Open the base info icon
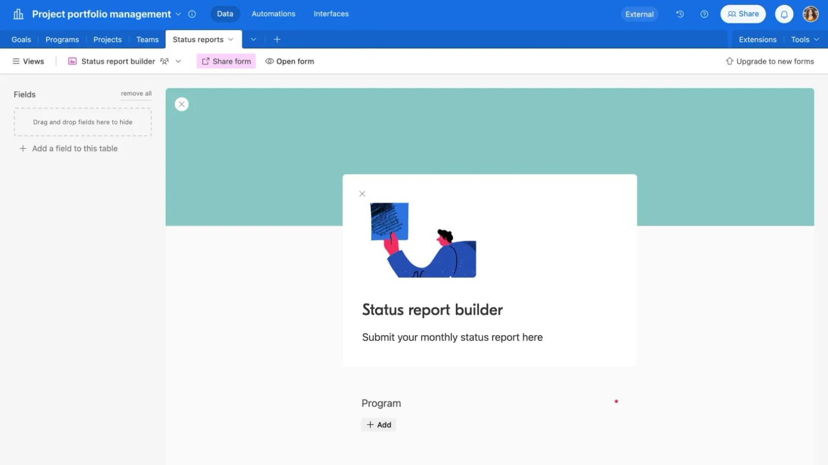The height and width of the screenshot is (465, 828). [192, 14]
